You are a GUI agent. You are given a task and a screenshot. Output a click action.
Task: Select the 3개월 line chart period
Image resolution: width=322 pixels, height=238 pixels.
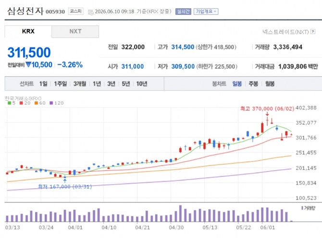[x=80, y=83]
